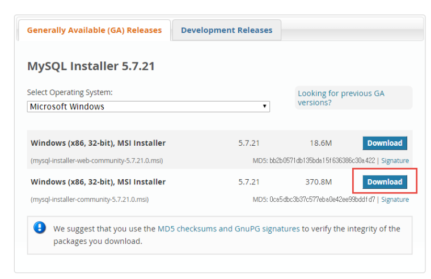Click the MSI Installer title in the 18.6M row
This screenshot has width=431, height=279.
click(98, 143)
